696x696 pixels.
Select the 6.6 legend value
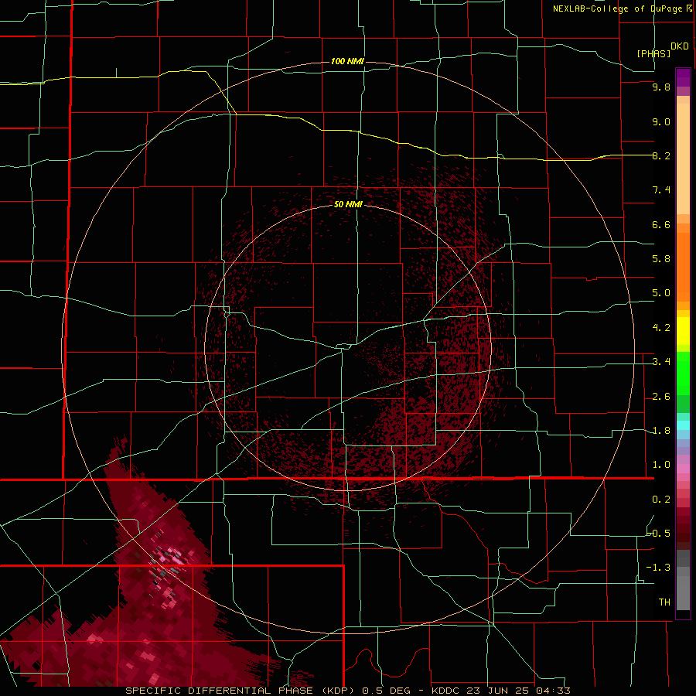click(x=661, y=224)
